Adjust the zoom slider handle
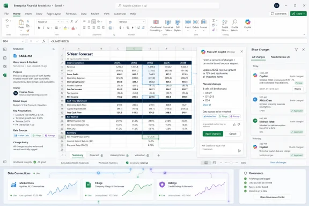Screen dimensions: 309x206 coord(231,163)
